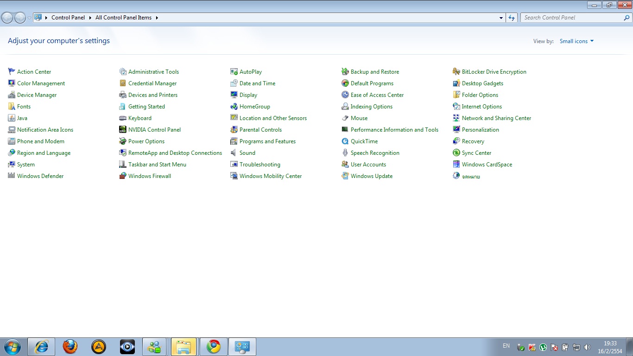Launch Internet Explorer from the taskbar
This screenshot has width=633, height=356.
pos(42,347)
